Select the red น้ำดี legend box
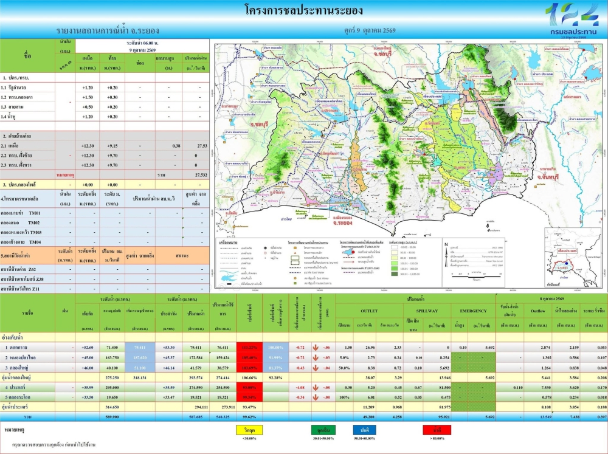Image resolution: width=608 pixels, height=454 pixels. [x=437, y=430]
